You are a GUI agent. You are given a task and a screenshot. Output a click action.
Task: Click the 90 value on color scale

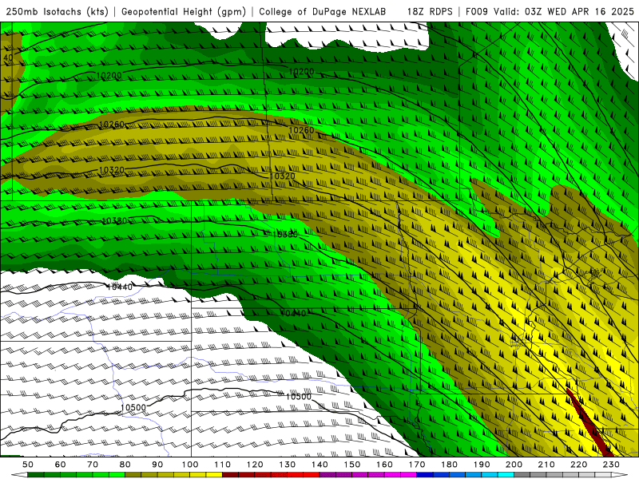click(x=157, y=465)
